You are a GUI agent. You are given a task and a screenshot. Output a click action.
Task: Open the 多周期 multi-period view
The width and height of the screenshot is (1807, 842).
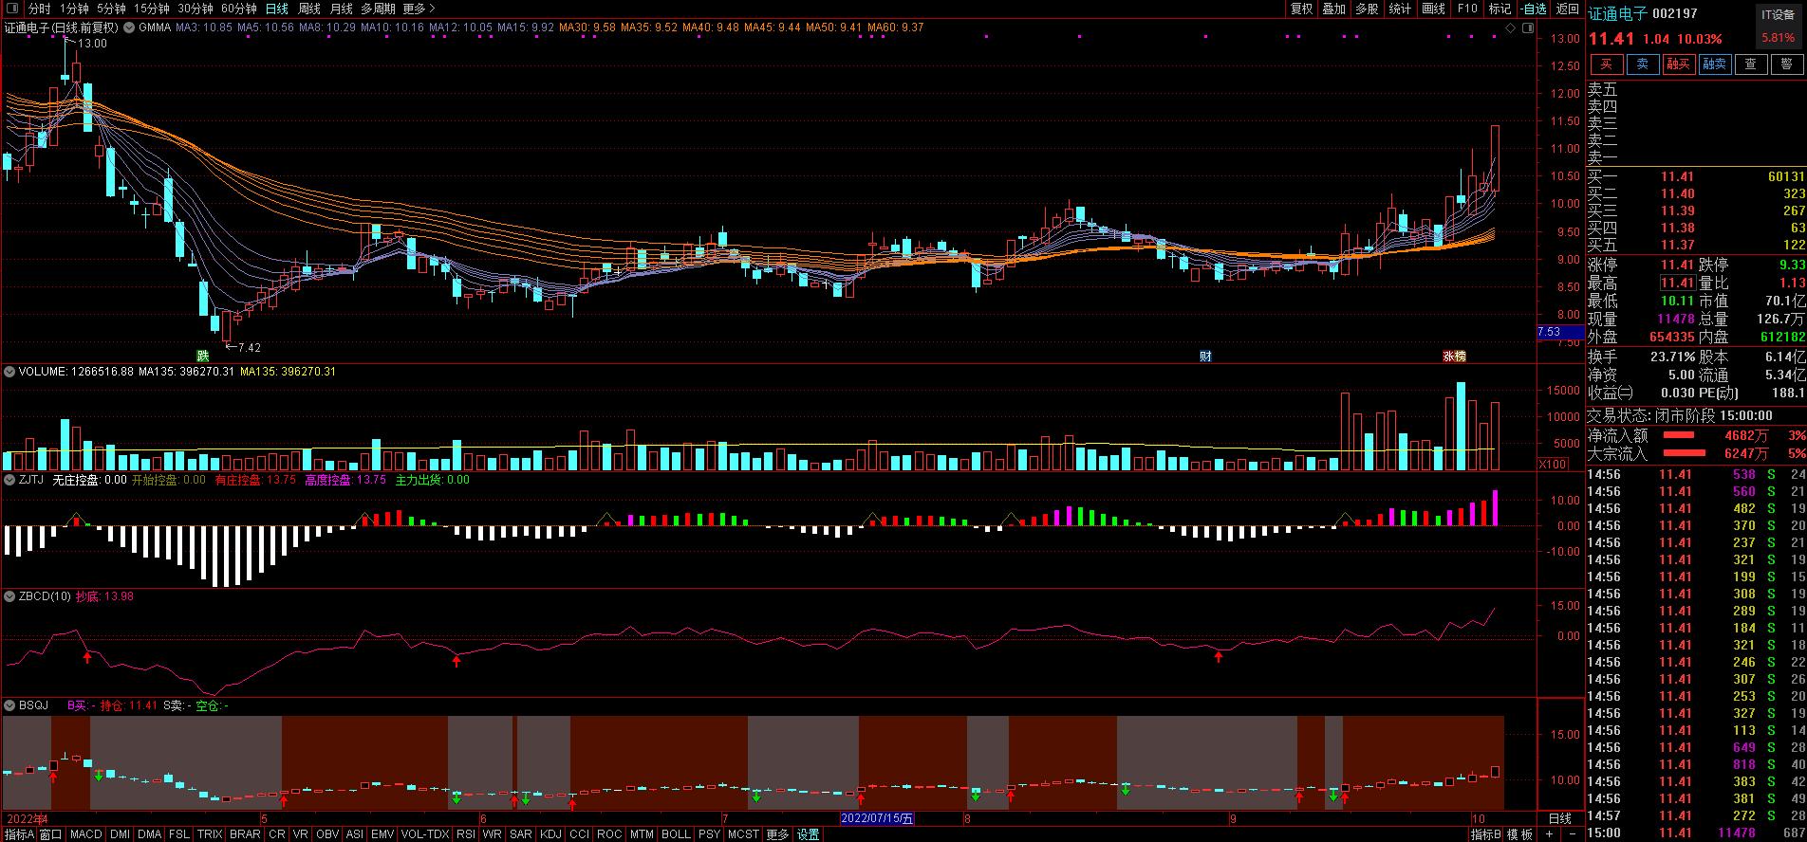(x=378, y=9)
